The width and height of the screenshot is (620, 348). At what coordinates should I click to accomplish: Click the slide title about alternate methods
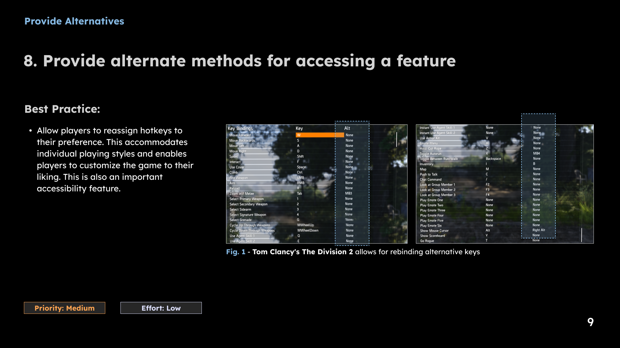tap(240, 61)
